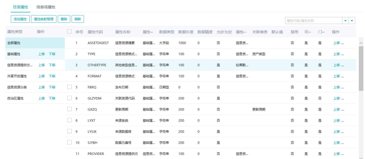Select the 目录属性 tab
365x159 pixels.
click(21, 7)
